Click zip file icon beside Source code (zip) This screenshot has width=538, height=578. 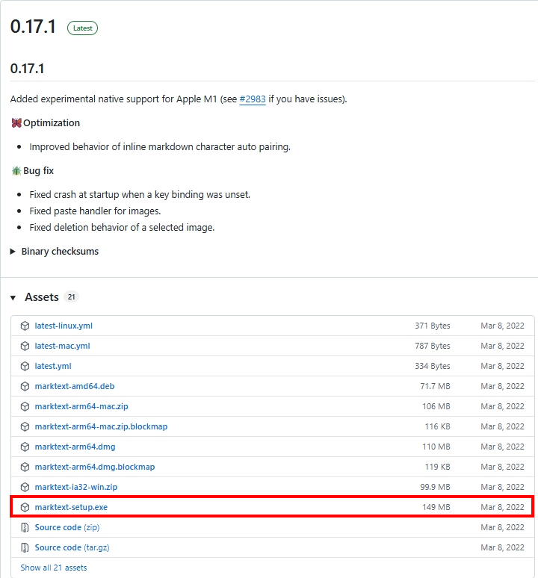25,527
